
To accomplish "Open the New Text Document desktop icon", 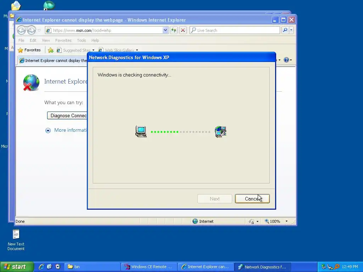I will tap(16, 240).
